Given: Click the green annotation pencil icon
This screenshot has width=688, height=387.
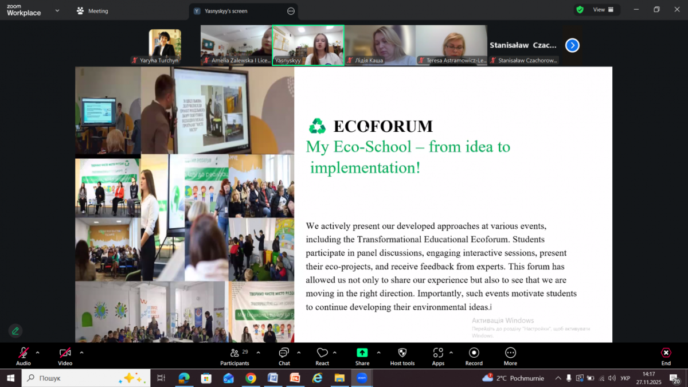Looking at the screenshot, I should click(15, 331).
